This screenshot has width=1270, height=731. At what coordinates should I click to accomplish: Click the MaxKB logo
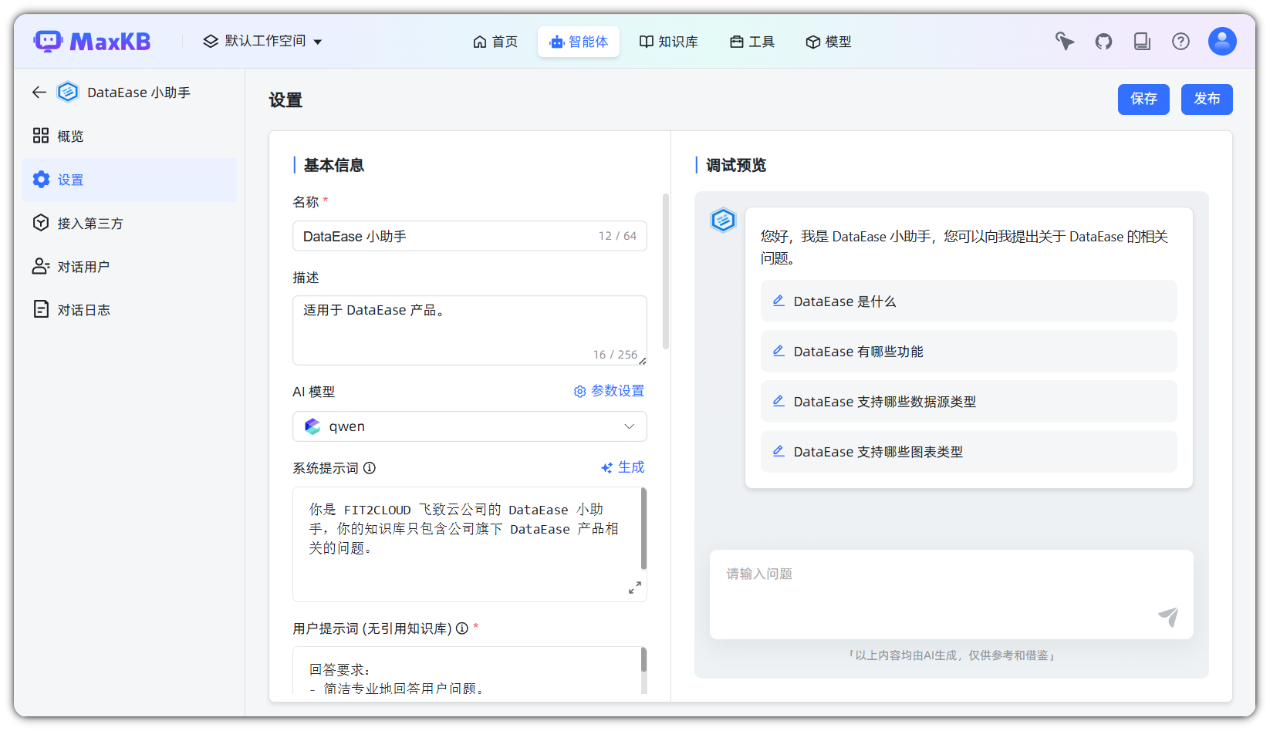pos(92,41)
